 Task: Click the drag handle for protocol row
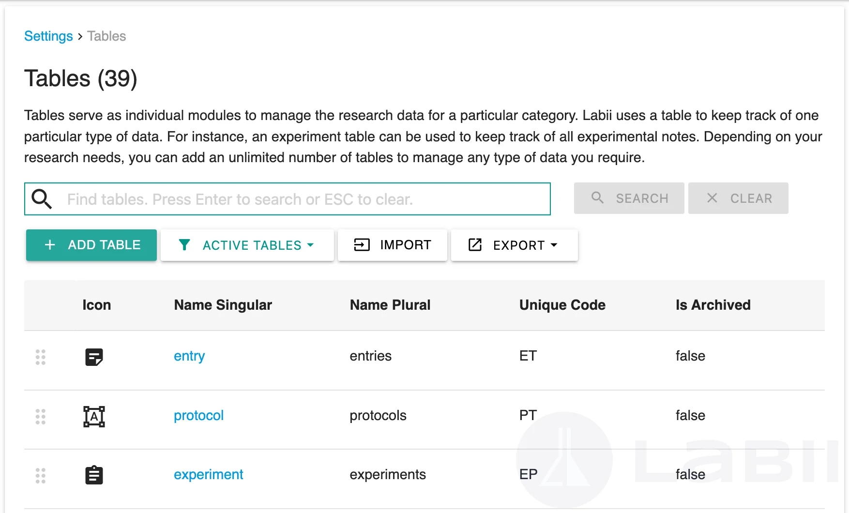click(x=41, y=417)
